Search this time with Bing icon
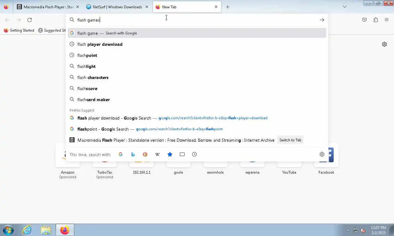This screenshot has height=236, width=394. point(133,154)
